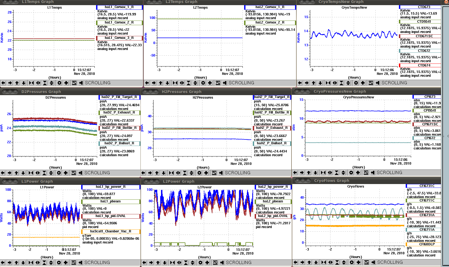Open graph configuration icon in D2Pressures toolbar
This screenshot has width=449, height=267.
(74, 173)
